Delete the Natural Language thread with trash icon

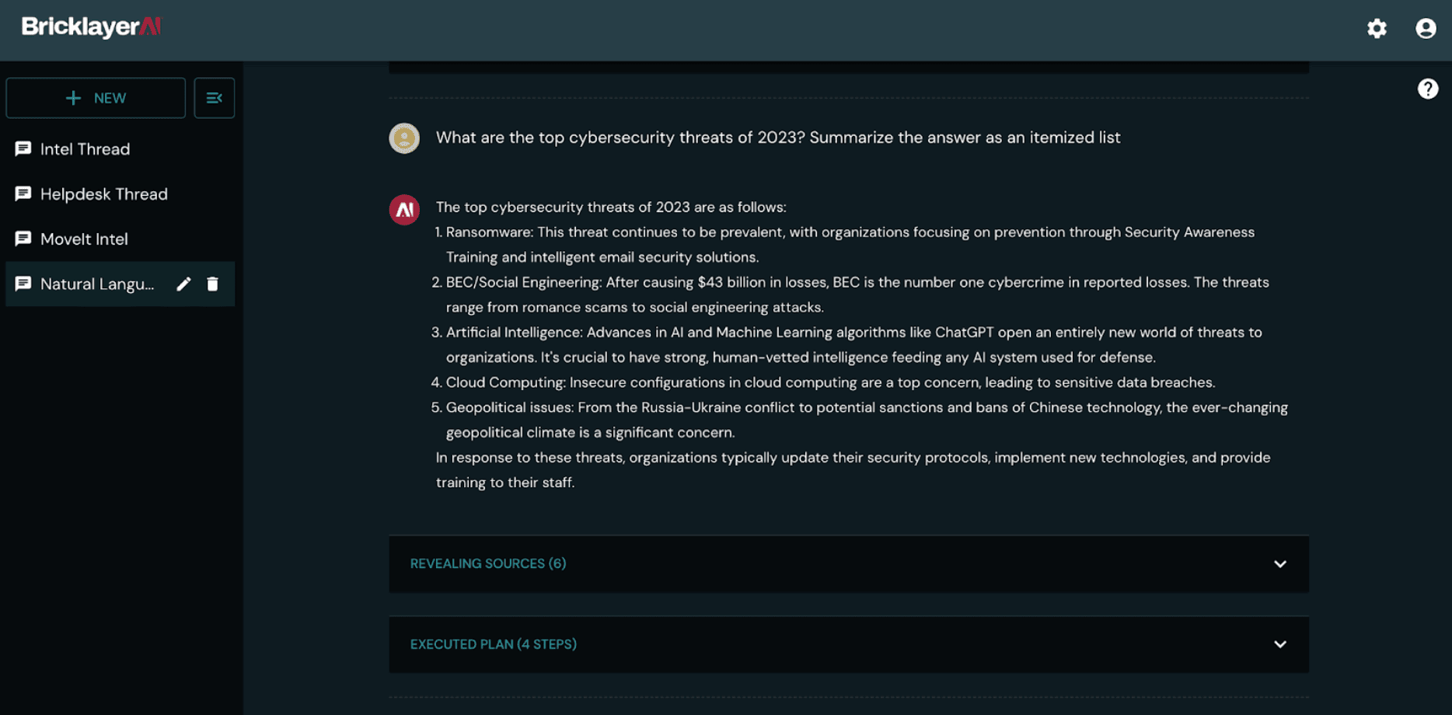coord(212,284)
